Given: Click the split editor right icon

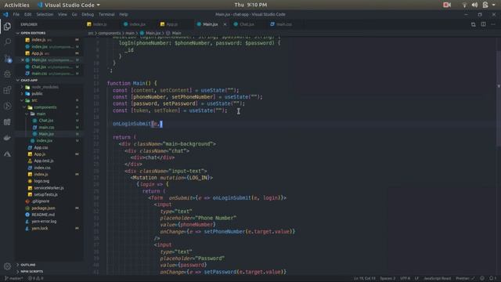Looking at the screenshot, I should 484,24.
